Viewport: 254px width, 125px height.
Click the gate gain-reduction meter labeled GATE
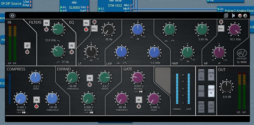tap(189, 89)
